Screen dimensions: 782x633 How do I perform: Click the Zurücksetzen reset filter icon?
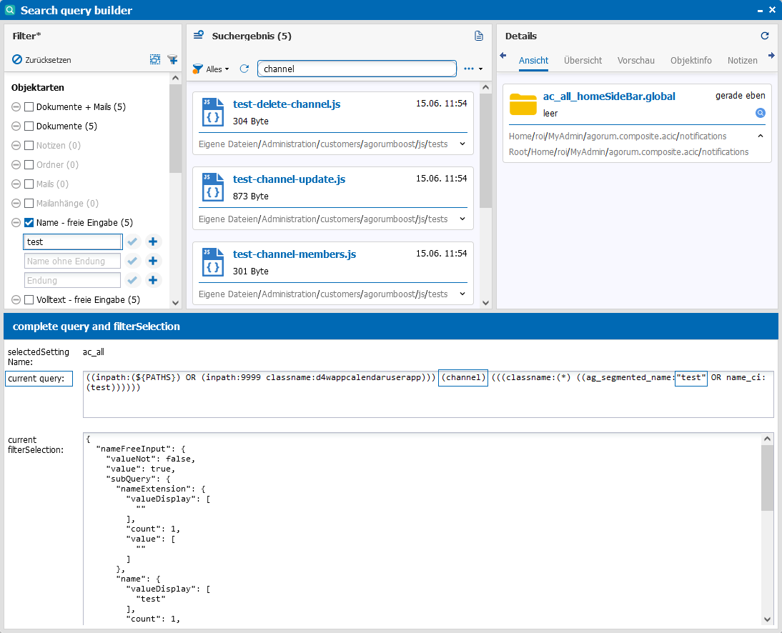[17, 60]
